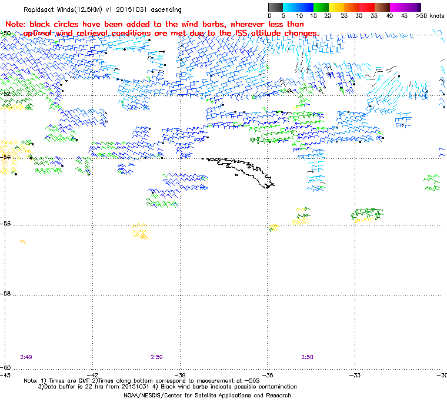Click the '-39' longitude axis label
Image resolution: width=447 pixels, height=405 pixels.
pyautogui.click(x=180, y=375)
